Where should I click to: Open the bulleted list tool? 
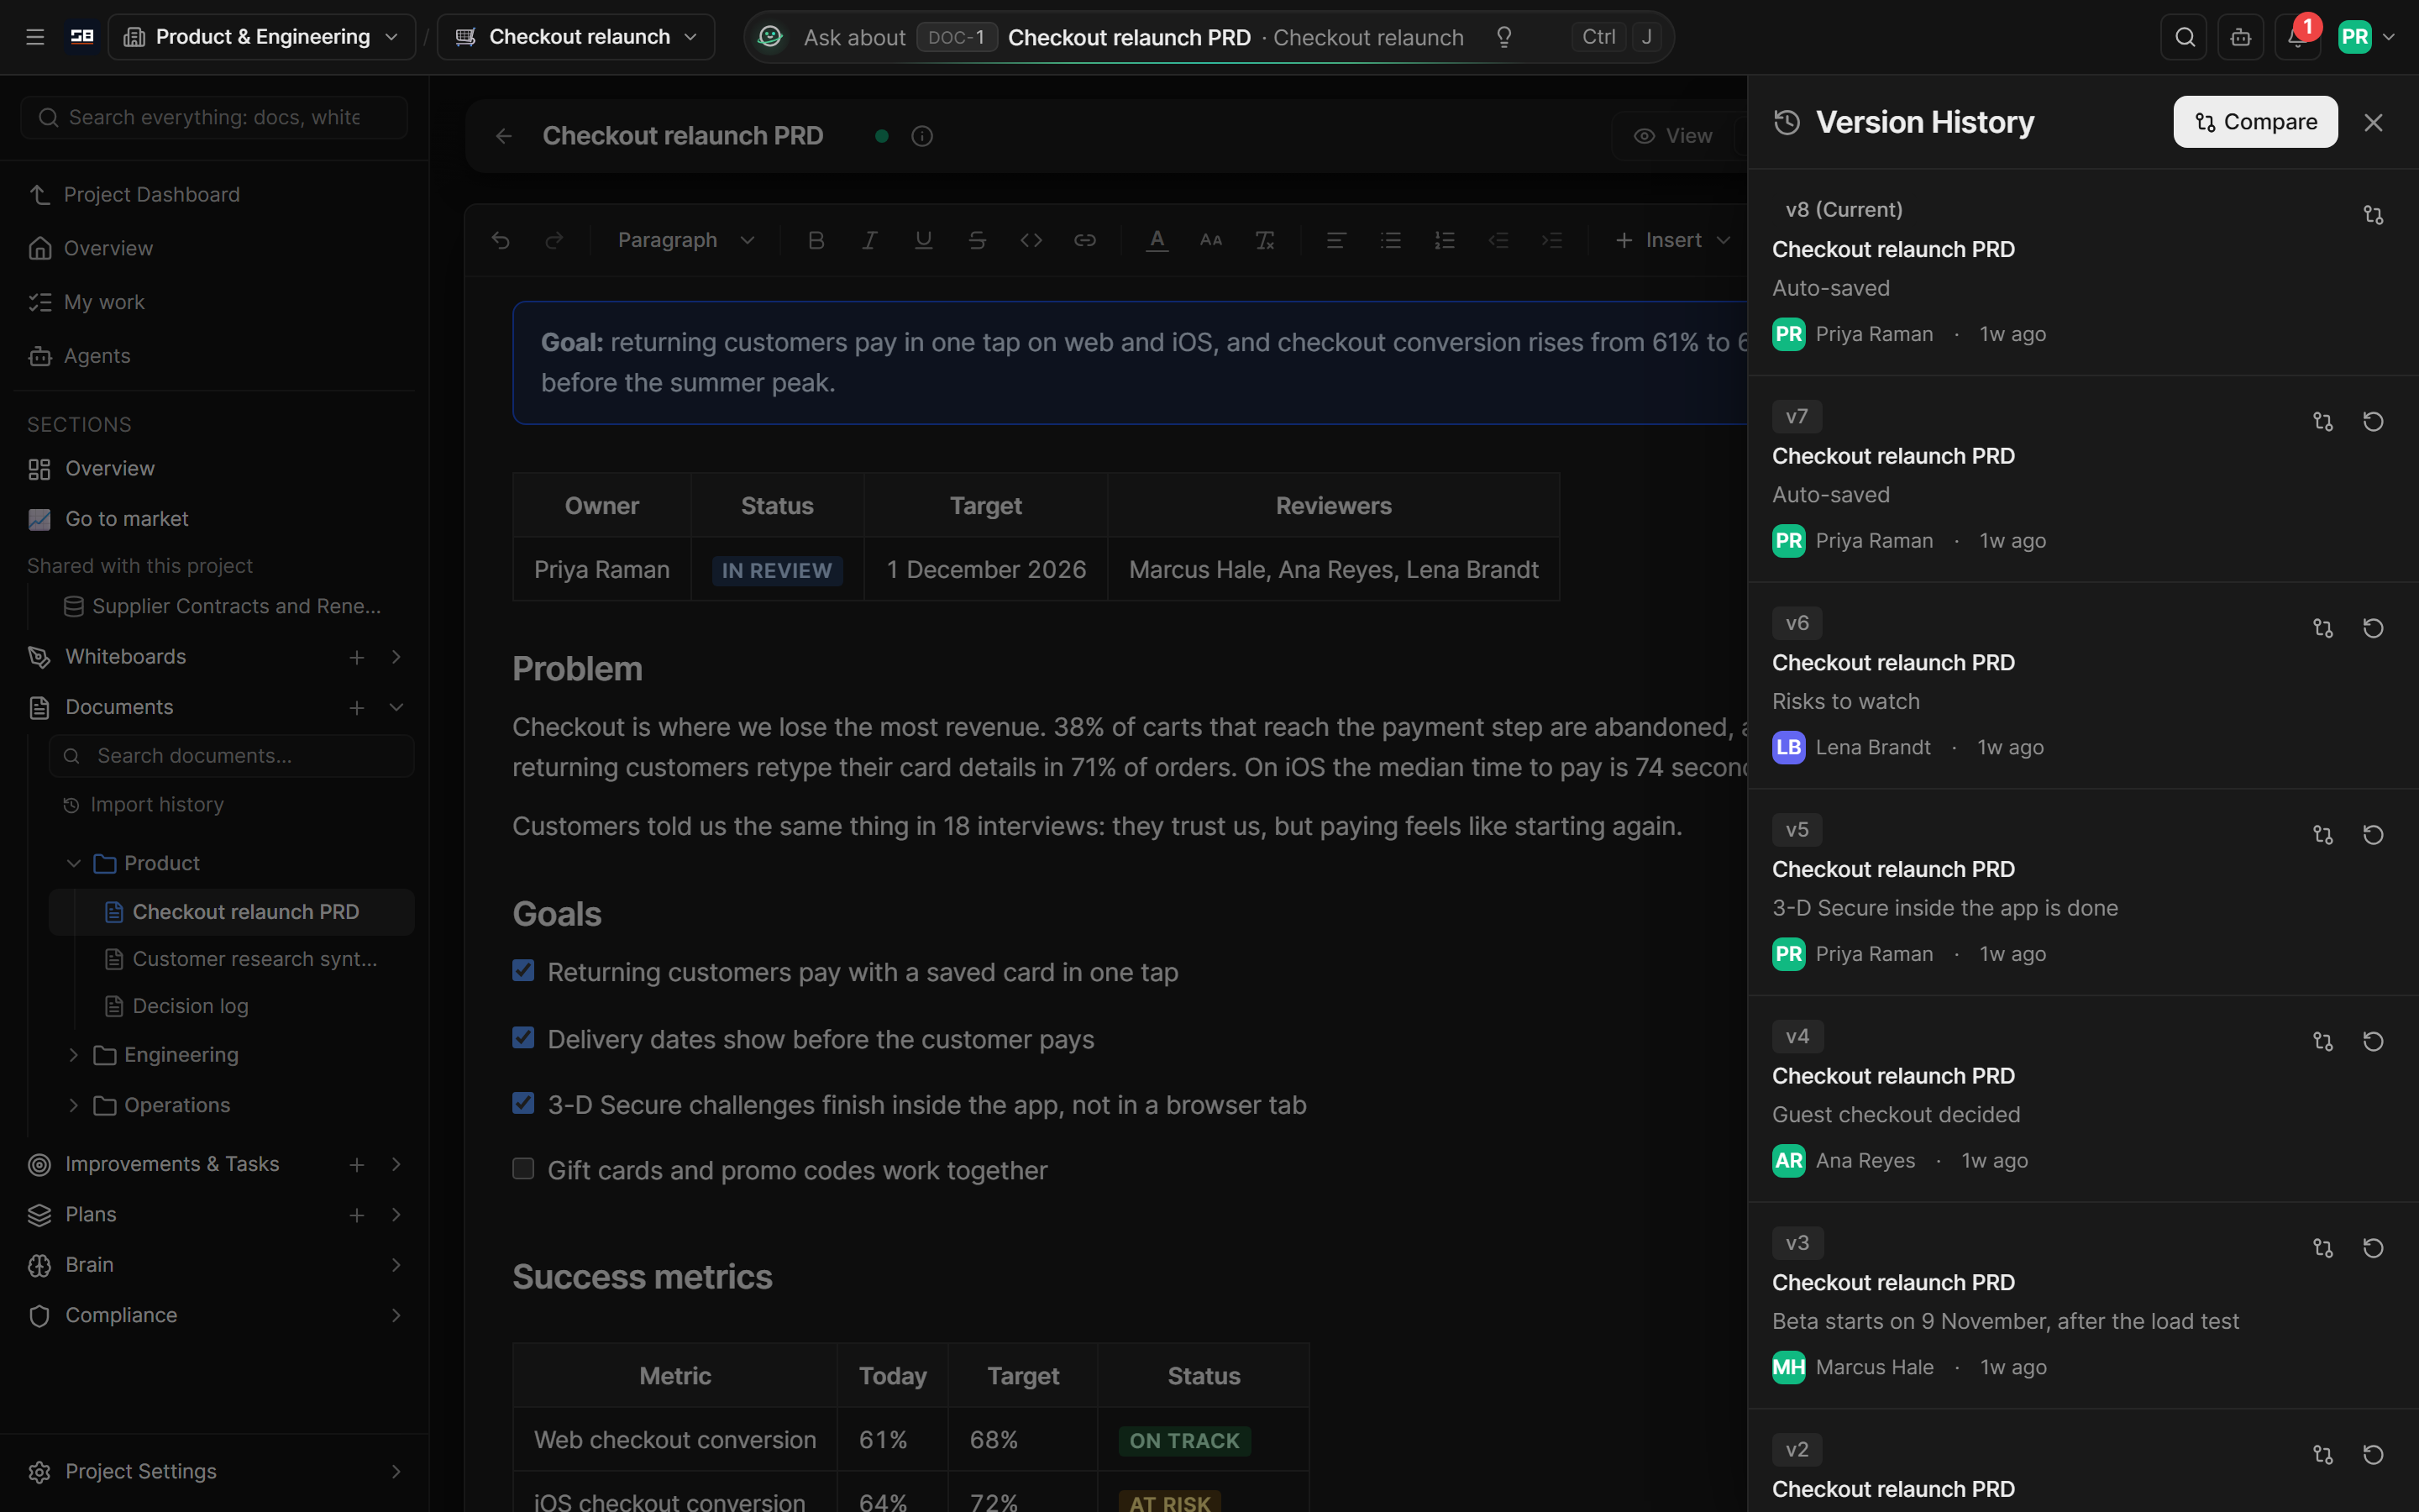(1390, 240)
